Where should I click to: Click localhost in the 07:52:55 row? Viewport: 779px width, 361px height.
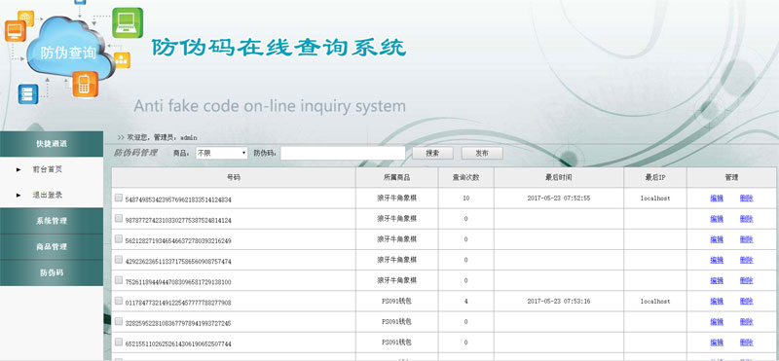655,199
